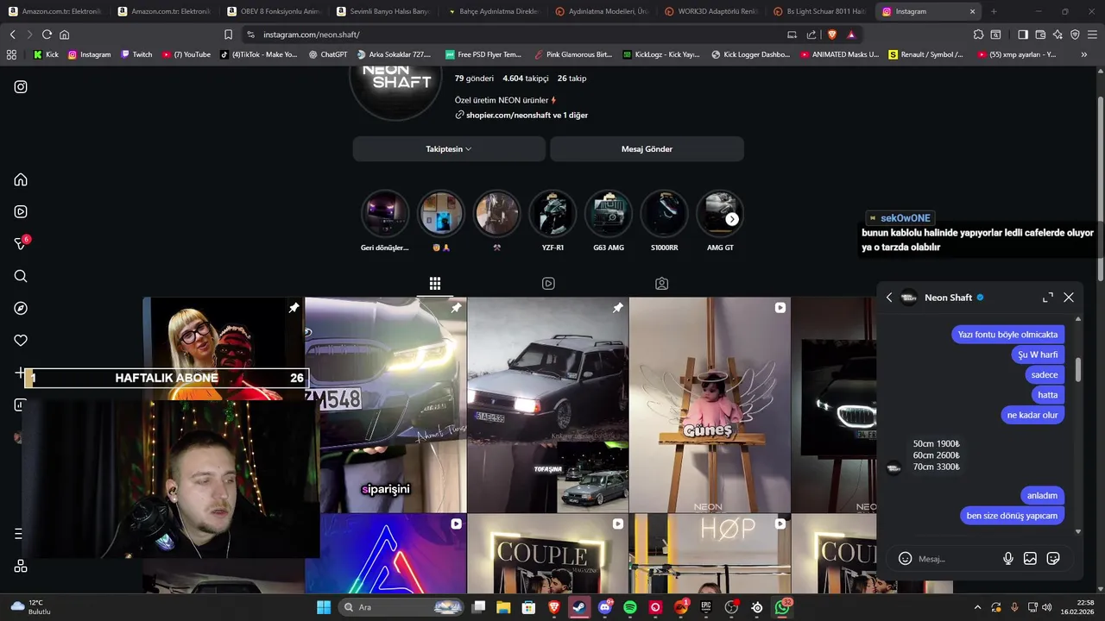Close the Neon Shaft chat popup
The width and height of the screenshot is (1105, 621).
pyautogui.click(x=1069, y=298)
